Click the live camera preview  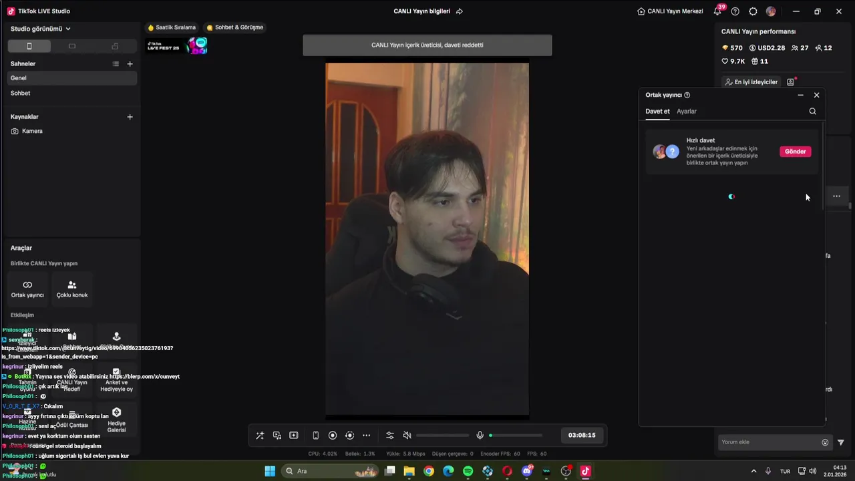427,240
